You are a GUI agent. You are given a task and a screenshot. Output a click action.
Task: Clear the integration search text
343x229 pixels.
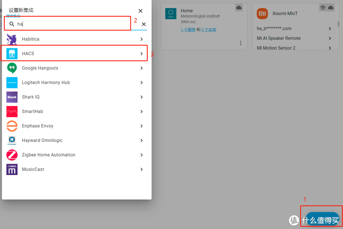click(144, 24)
